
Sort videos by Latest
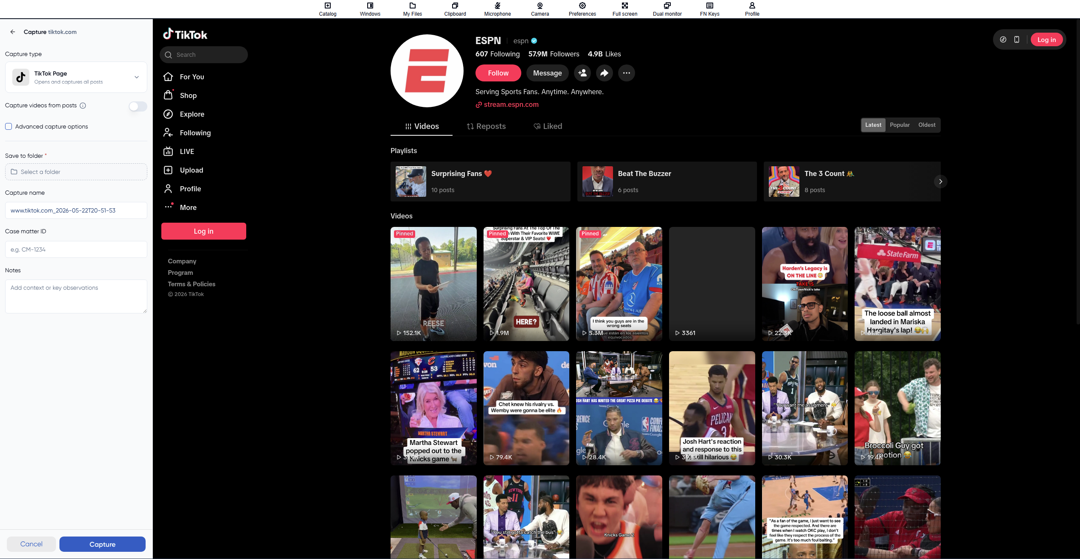[873, 125]
